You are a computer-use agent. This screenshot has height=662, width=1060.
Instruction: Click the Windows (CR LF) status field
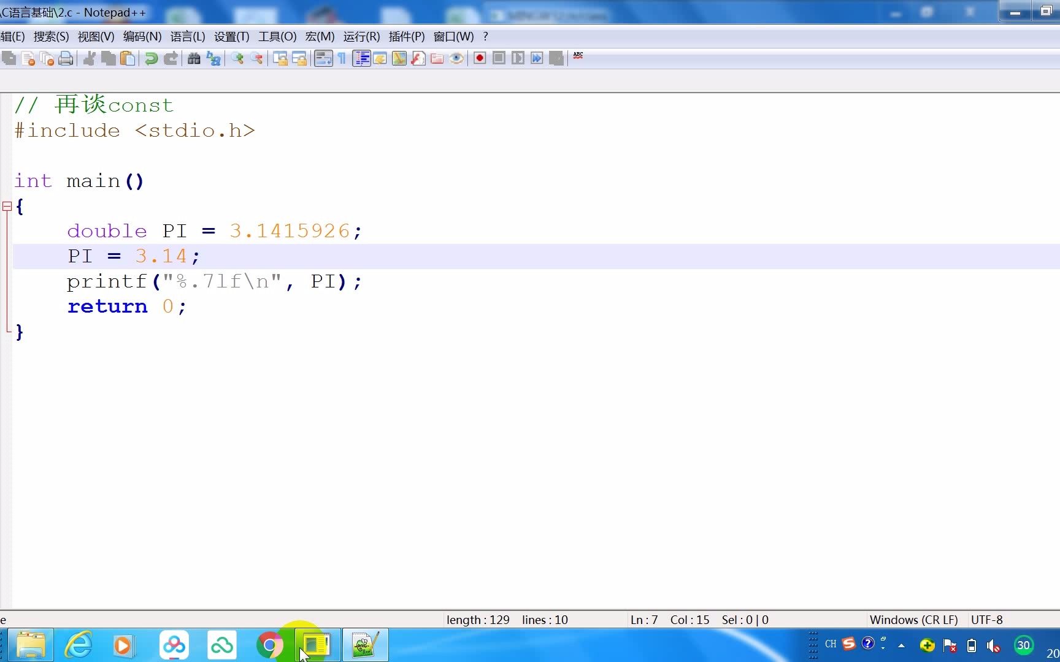[913, 620]
